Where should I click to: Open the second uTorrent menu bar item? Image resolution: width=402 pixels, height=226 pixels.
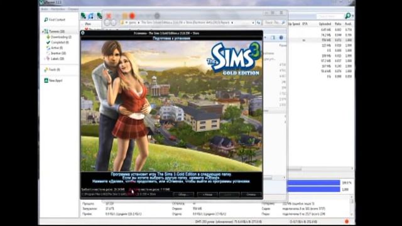[x=58, y=9]
